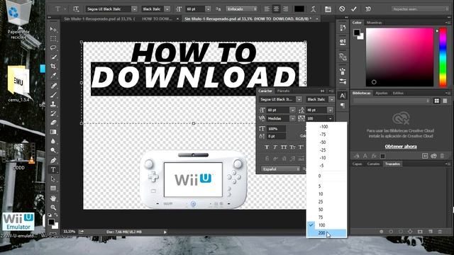
Task: Open character and paragraph panels icon
Action: tap(328, 9)
